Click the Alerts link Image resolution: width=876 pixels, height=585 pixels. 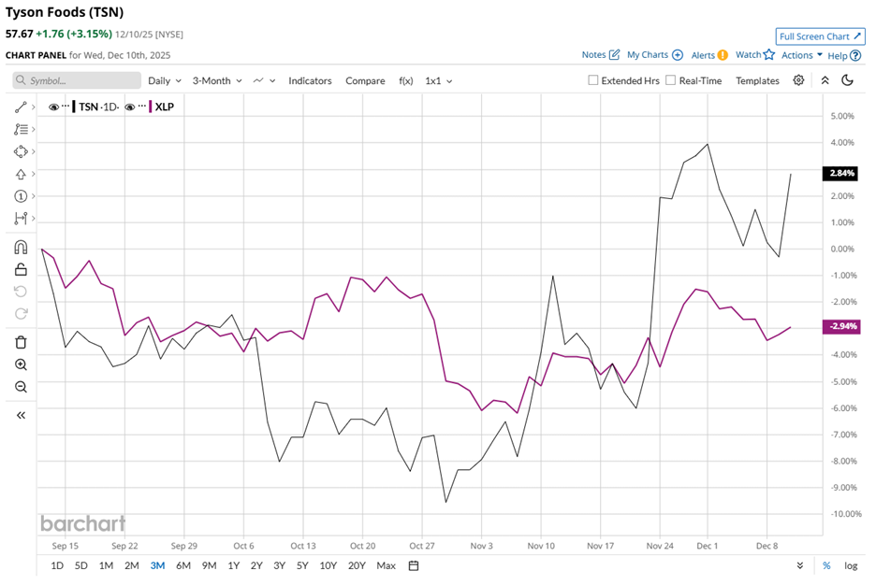(703, 55)
